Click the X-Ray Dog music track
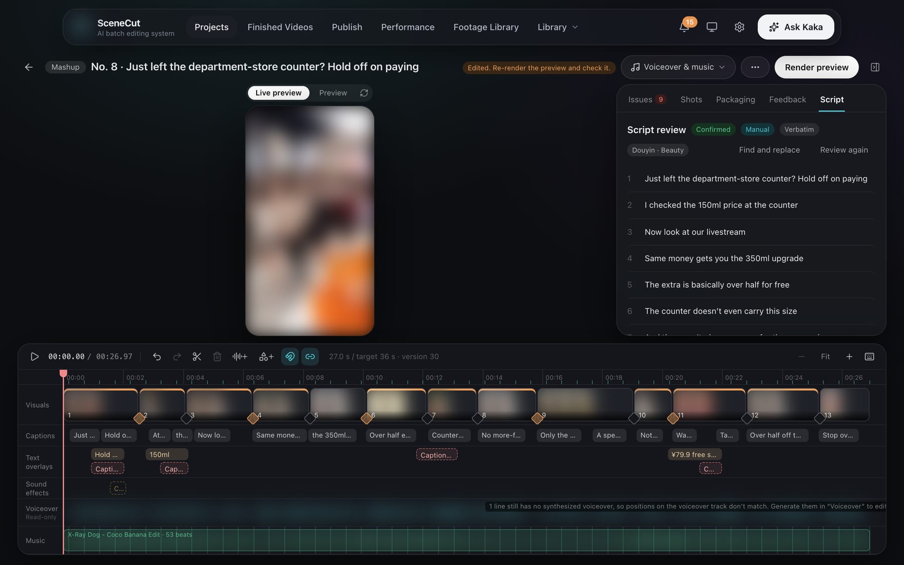Viewport: 904px width, 565px height. [467, 540]
